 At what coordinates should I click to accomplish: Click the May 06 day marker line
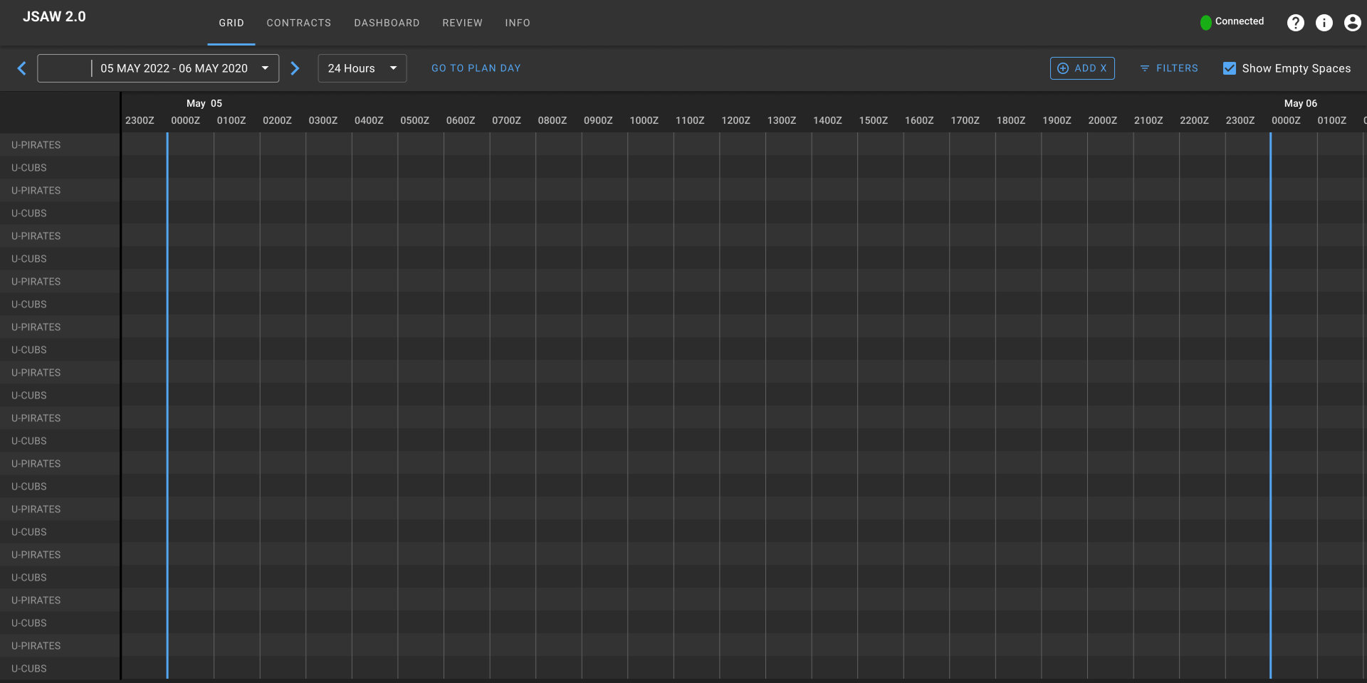1270,406
